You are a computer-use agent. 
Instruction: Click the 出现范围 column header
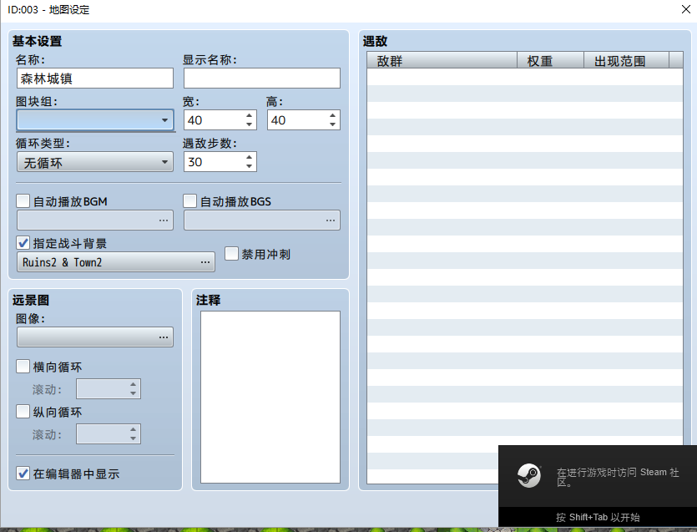tap(626, 60)
